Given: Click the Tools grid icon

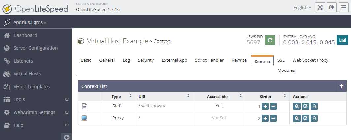Looking at the screenshot, I should tap(7, 99).
